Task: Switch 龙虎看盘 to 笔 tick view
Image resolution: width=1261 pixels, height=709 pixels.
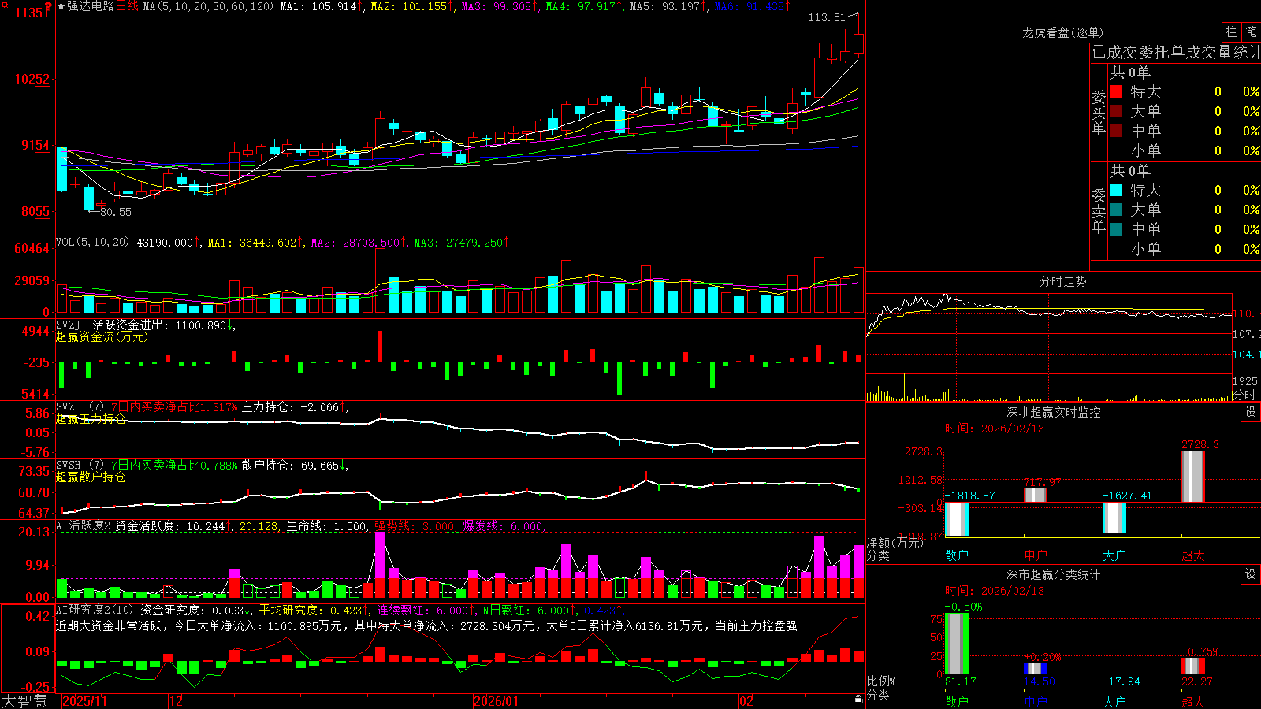Action: pos(1252,32)
